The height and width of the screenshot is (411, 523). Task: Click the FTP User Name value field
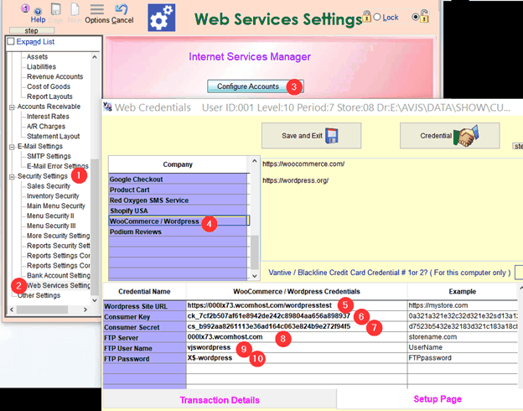pos(297,347)
